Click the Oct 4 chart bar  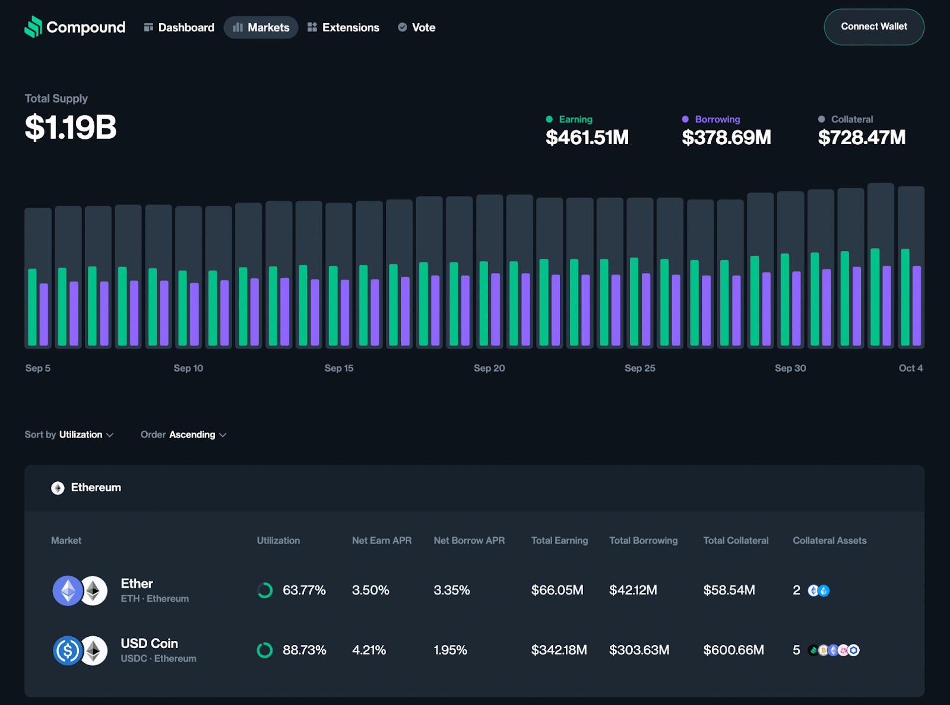coord(911,266)
